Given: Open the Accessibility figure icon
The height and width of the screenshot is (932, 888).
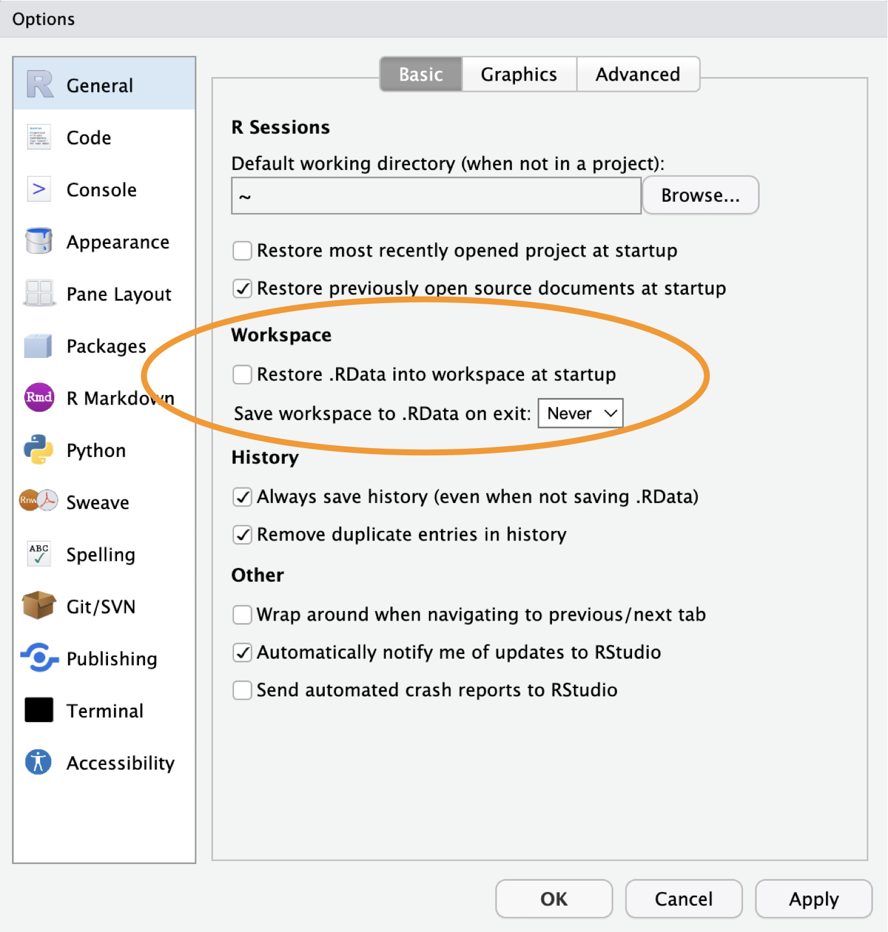Looking at the screenshot, I should click(39, 762).
